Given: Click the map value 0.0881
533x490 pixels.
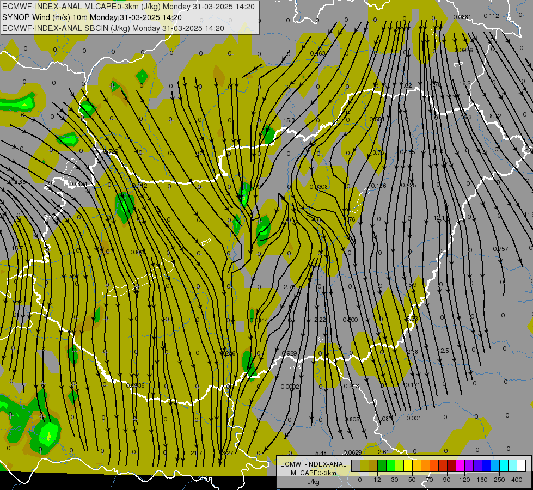Looking at the screenshot, I should (462, 17).
